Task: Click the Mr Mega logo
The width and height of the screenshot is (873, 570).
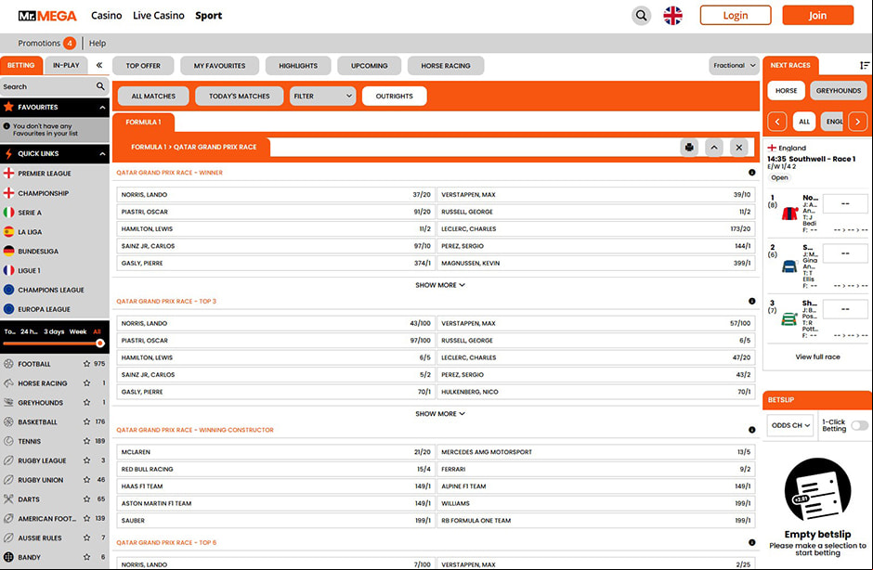Action: 47,16
